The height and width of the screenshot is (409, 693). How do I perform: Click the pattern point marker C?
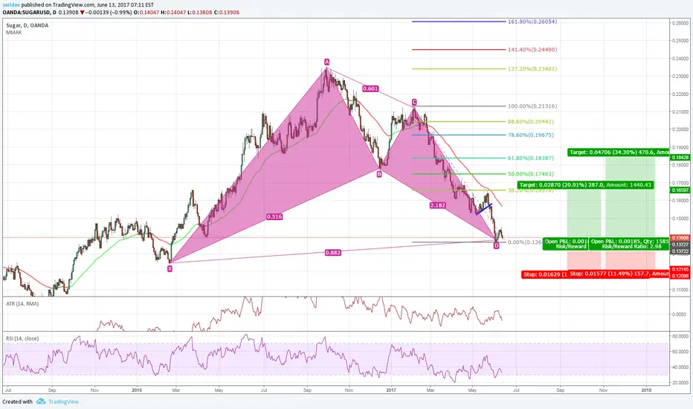(x=414, y=102)
